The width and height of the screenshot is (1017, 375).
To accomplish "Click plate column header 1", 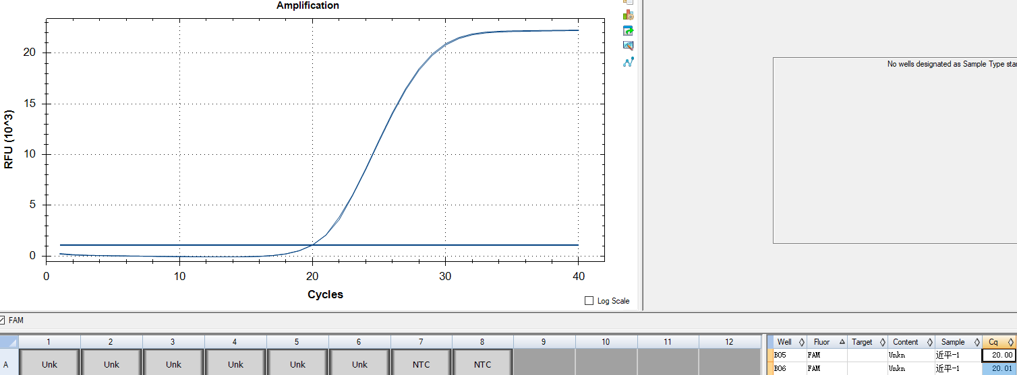I will 49,342.
